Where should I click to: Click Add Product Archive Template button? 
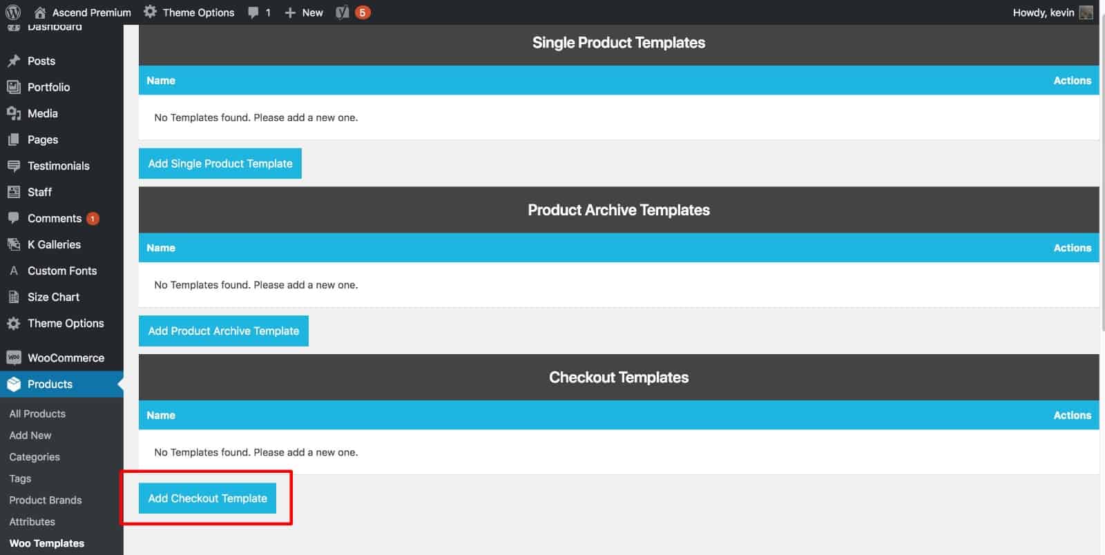224,331
